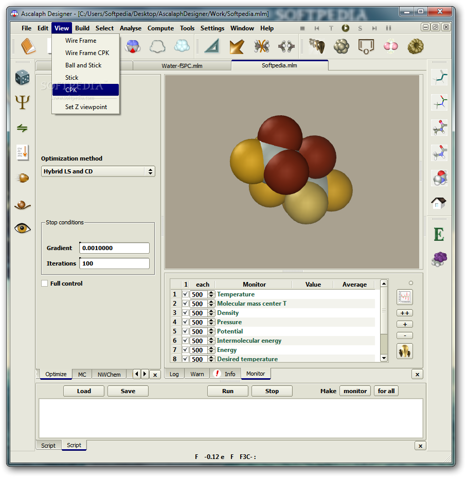Click the light blue cloud surface icon
466x477 pixels.
coord(182,46)
